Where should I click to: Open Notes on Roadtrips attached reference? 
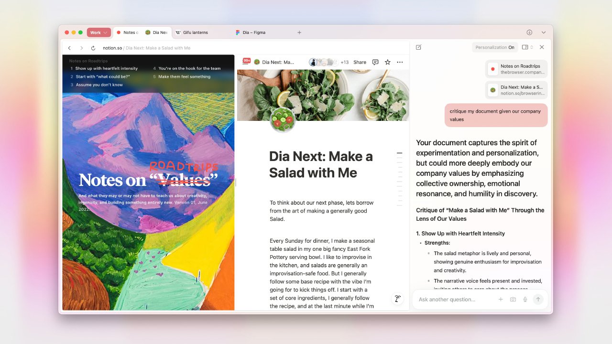(x=516, y=69)
